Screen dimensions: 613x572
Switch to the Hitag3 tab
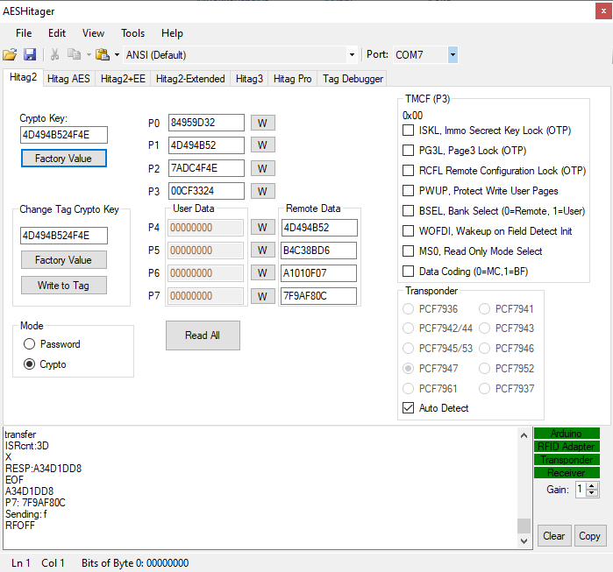pos(249,79)
